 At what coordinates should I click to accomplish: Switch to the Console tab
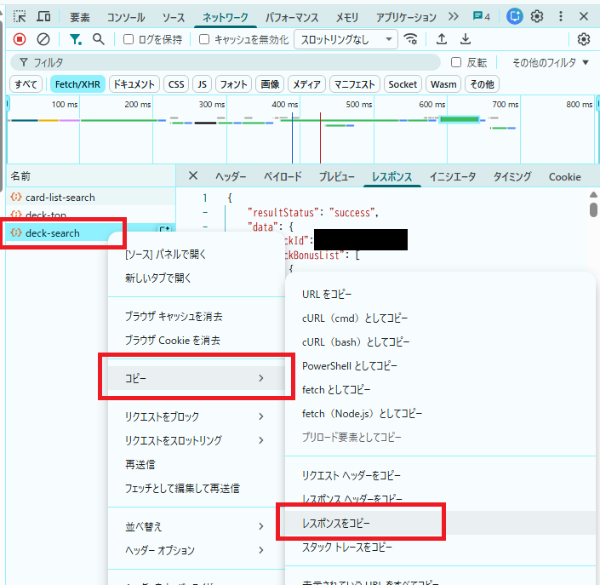coord(125,17)
